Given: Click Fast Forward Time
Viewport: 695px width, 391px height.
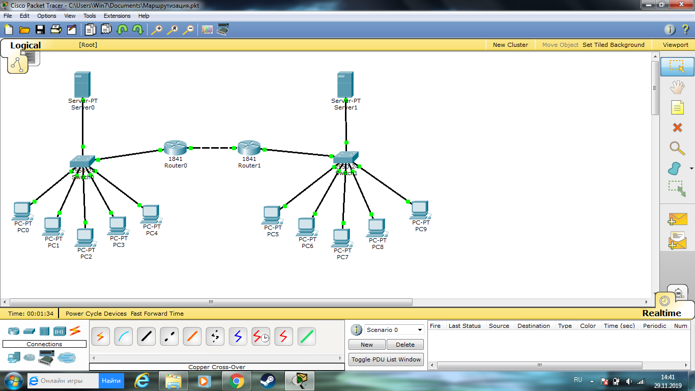Looking at the screenshot, I should [x=157, y=314].
